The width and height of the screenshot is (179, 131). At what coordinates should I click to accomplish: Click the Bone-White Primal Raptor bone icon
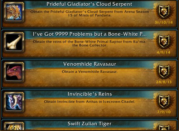tap(14, 42)
